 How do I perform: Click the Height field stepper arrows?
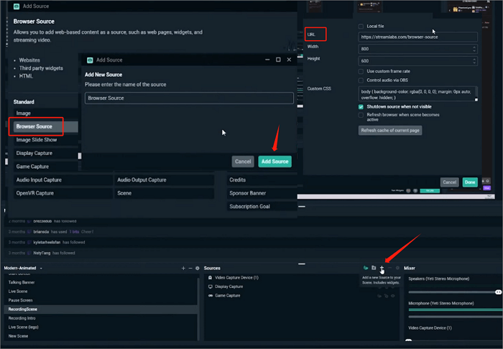(x=474, y=61)
